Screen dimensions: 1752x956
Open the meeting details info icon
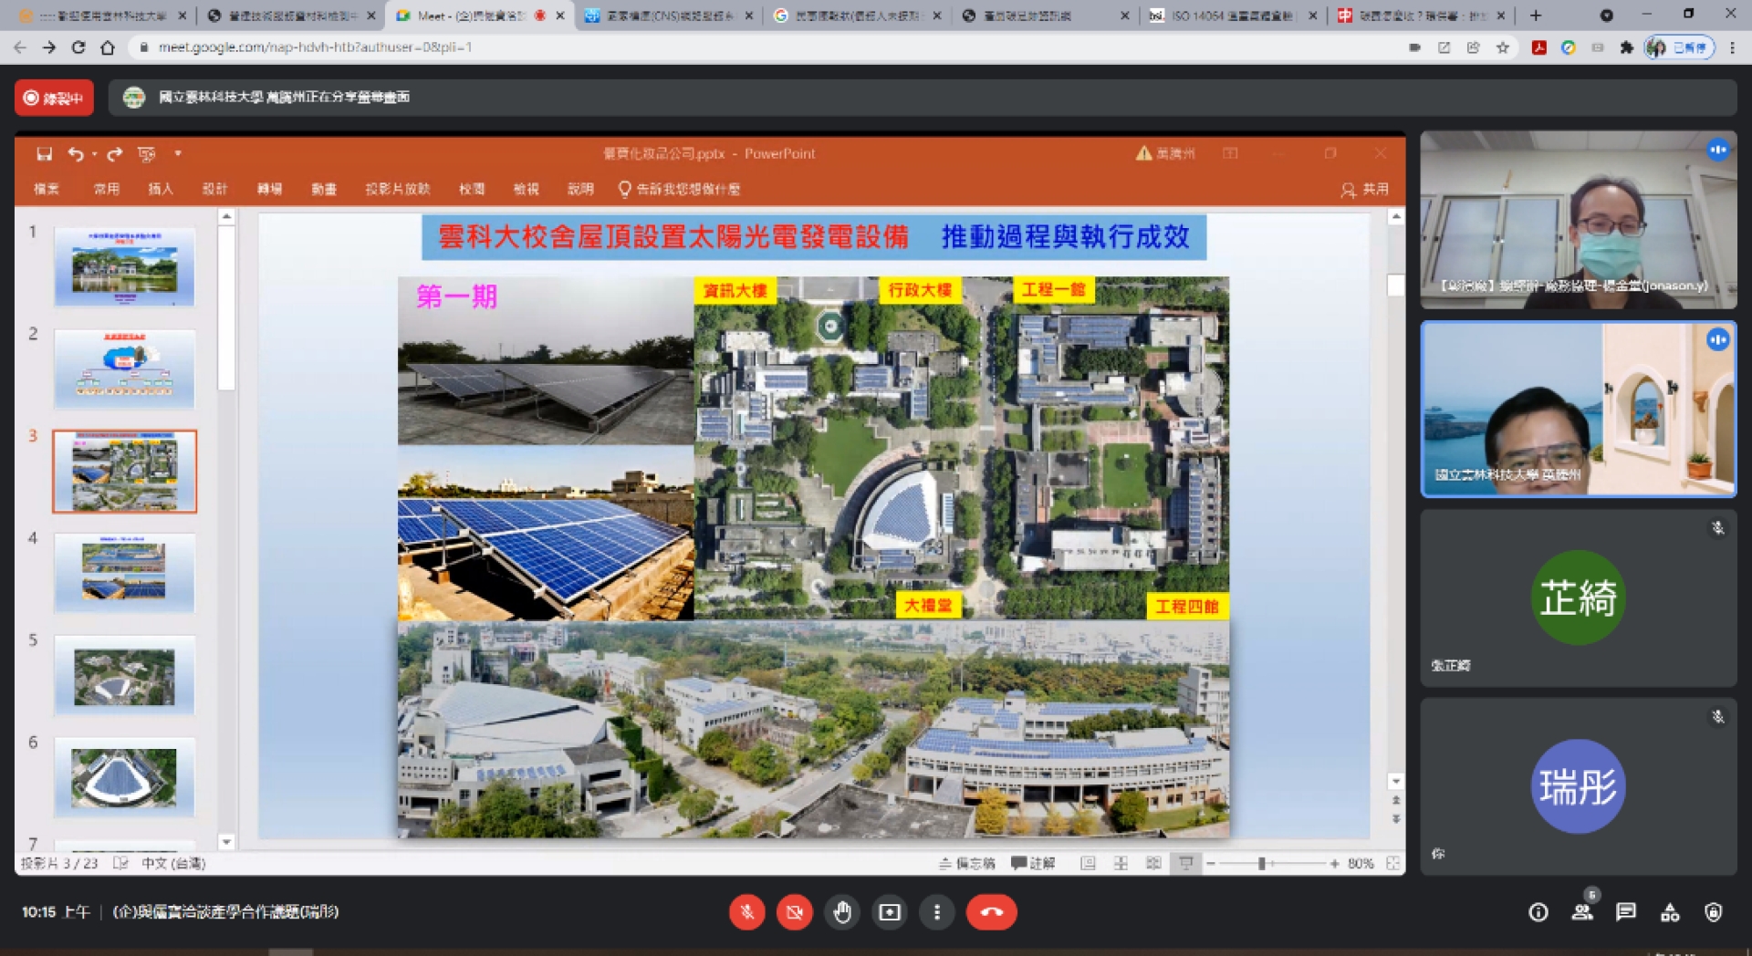click(1538, 912)
